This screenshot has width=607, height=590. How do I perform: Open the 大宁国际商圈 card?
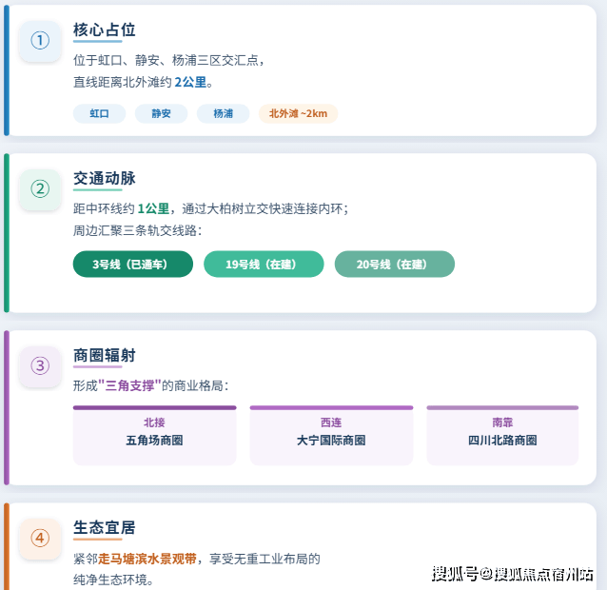(331, 435)
